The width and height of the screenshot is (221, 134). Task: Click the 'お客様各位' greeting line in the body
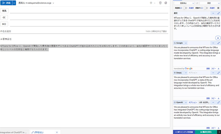(6, 39)
